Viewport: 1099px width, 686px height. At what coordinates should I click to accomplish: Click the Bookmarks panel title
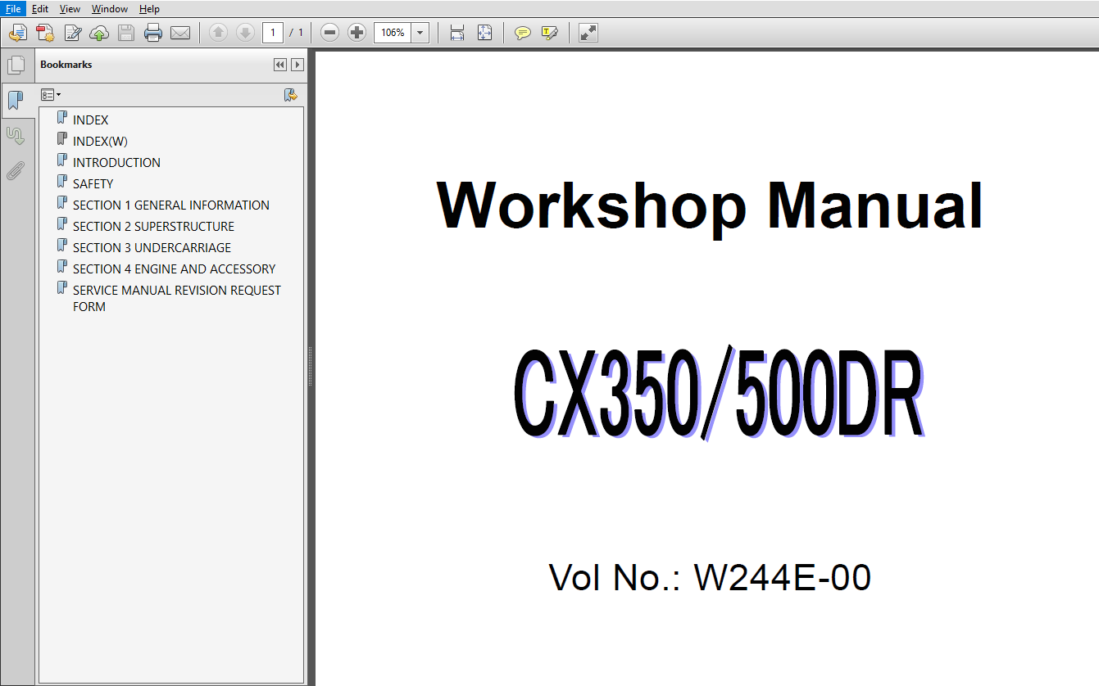pos(66,65)
